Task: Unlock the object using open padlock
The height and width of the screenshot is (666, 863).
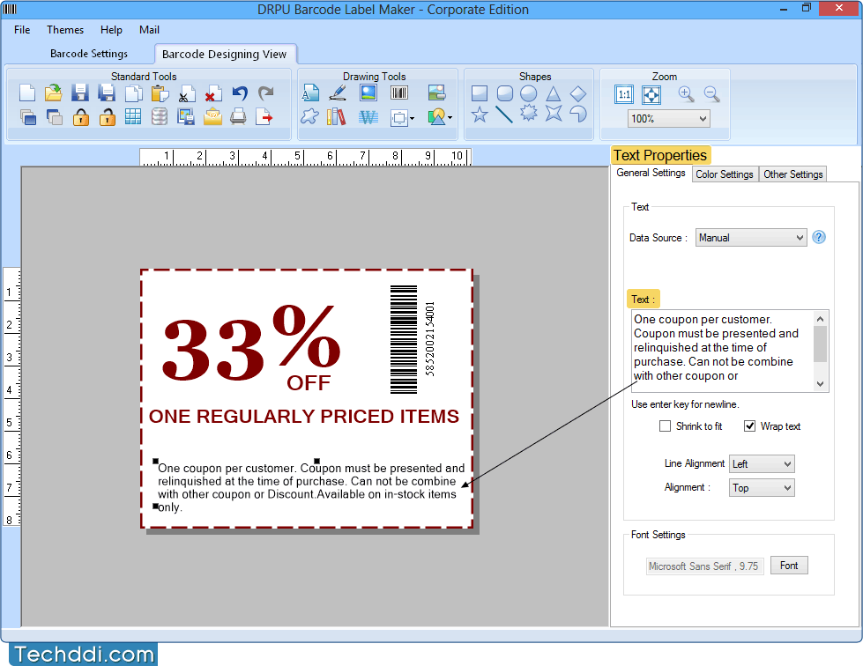Action: pos(107,117)
